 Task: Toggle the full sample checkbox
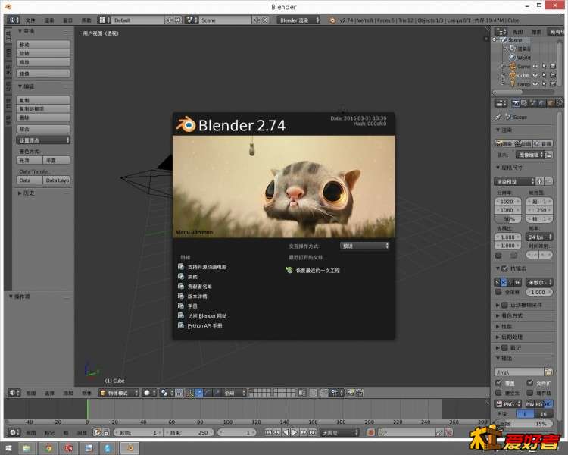click(498, 292)
